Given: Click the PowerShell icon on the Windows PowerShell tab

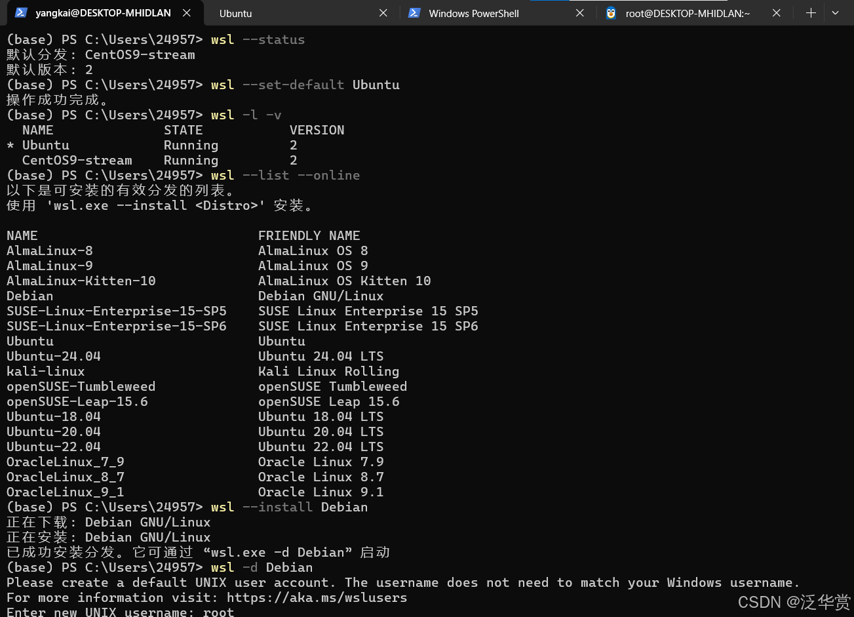Looking at the screenshot, I should click(415, 12).
